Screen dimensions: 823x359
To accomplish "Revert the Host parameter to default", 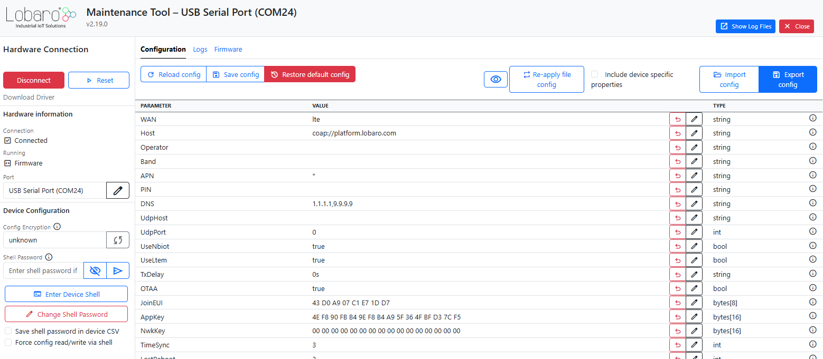I will pos(678,133).
